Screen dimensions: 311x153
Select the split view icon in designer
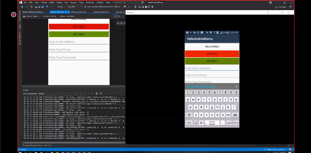pyautogui.click(x=119, y=16)
